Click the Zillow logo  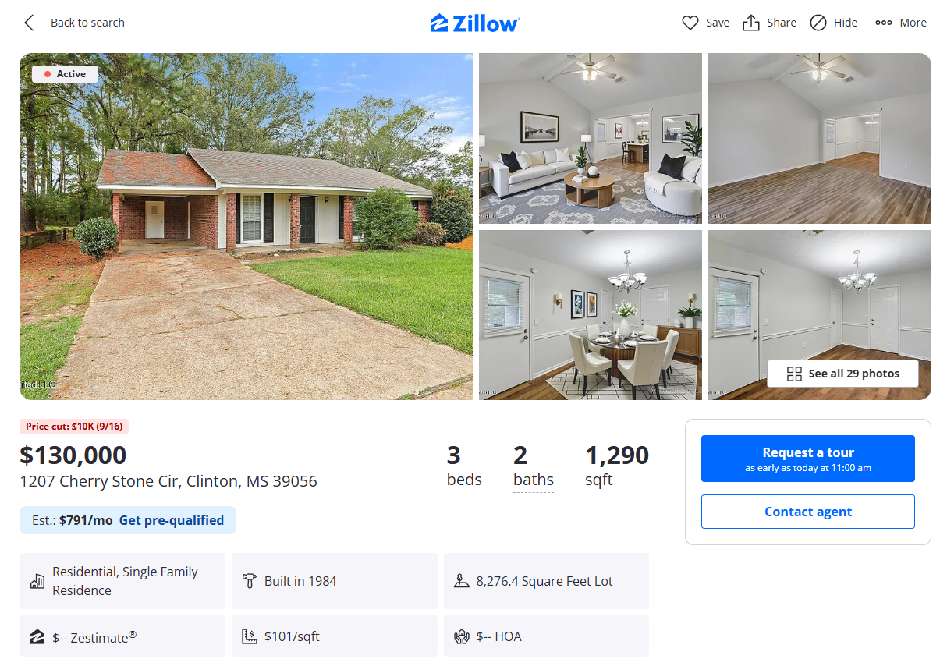pyautogui.click(x=475, y=23)
